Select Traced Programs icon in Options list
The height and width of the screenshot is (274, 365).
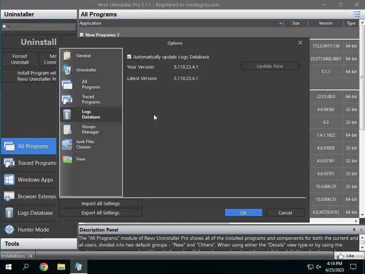[67, 99]
